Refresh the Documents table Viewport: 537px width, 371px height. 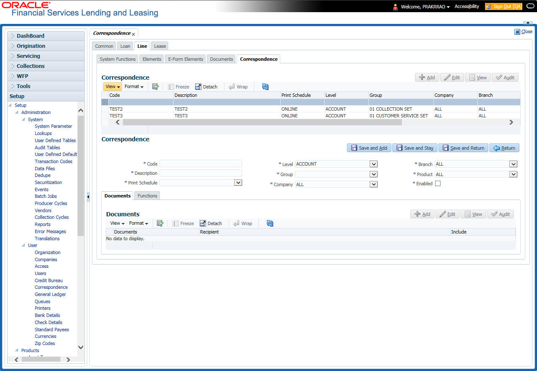coord(270,223)
